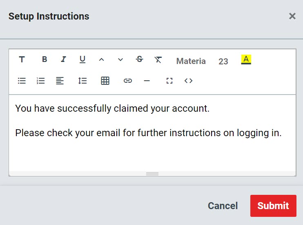Clear text formatting icon

158,60
